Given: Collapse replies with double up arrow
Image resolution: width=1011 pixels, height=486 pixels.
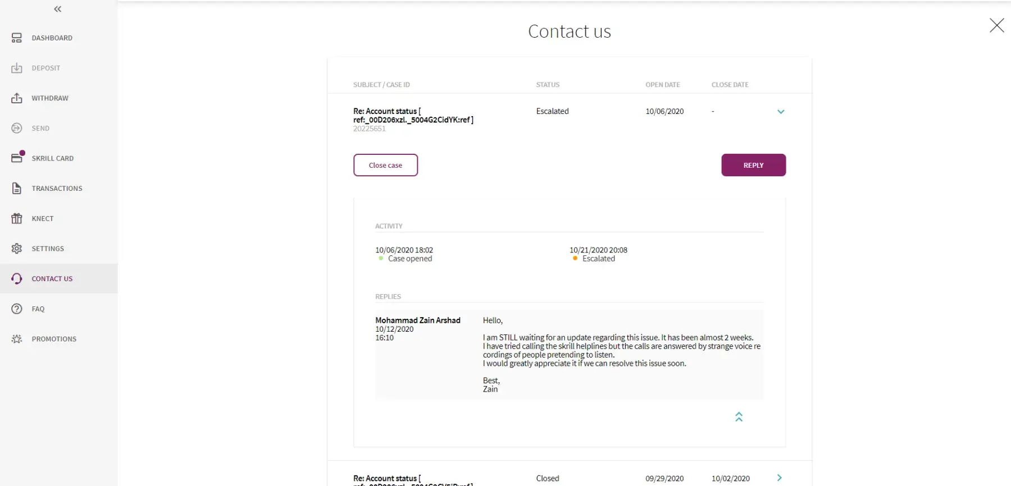Looking at the screenshot, I should 739,416.
